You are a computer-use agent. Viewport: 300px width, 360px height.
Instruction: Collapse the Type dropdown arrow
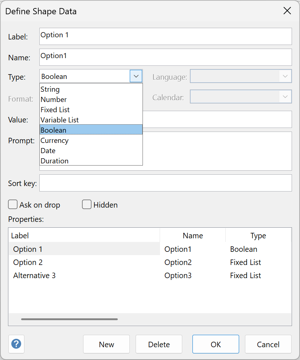pos(136,76)
